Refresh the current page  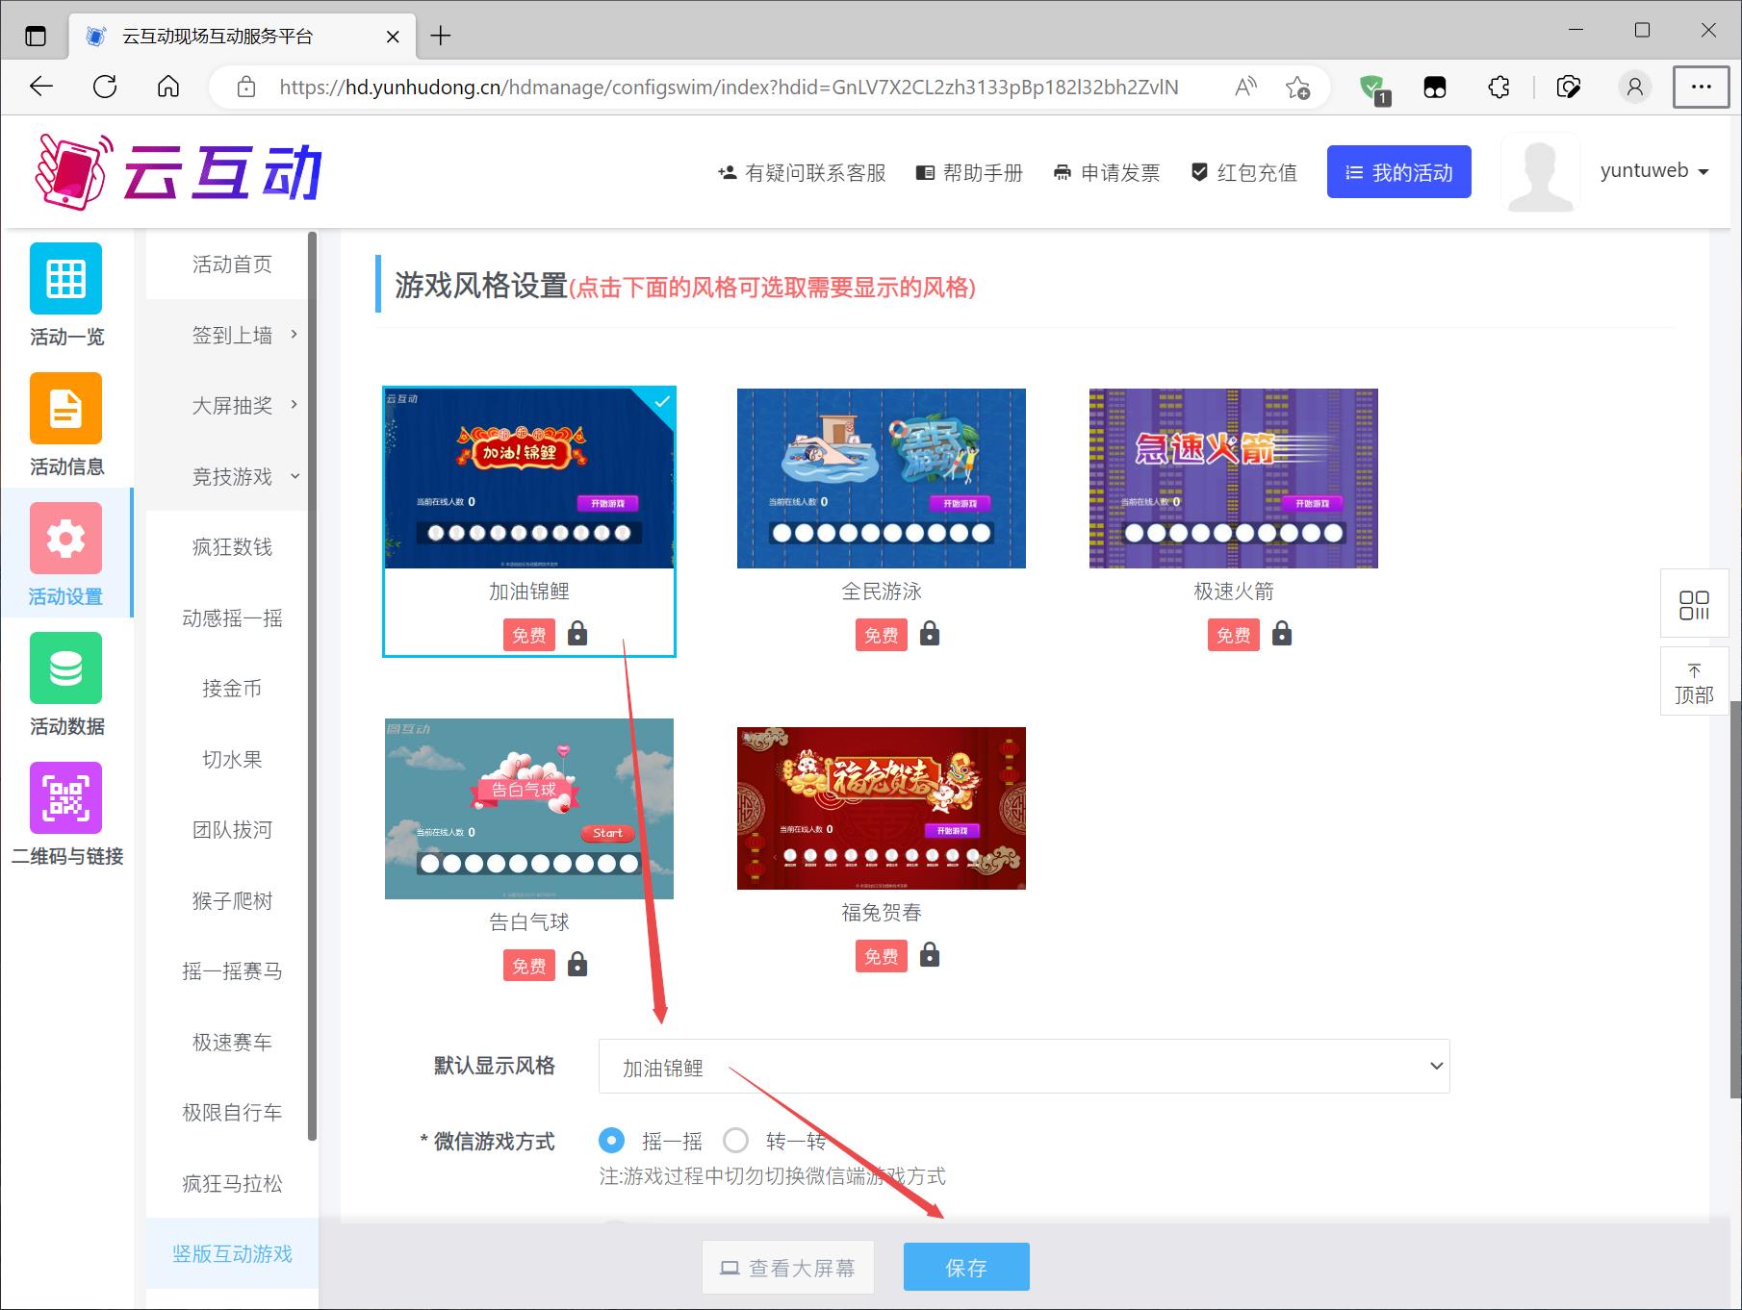point(105,87)
